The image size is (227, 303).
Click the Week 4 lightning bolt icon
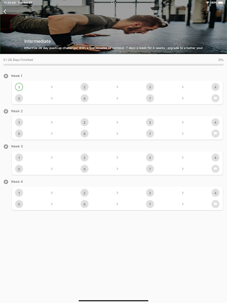tap(6, 182)
